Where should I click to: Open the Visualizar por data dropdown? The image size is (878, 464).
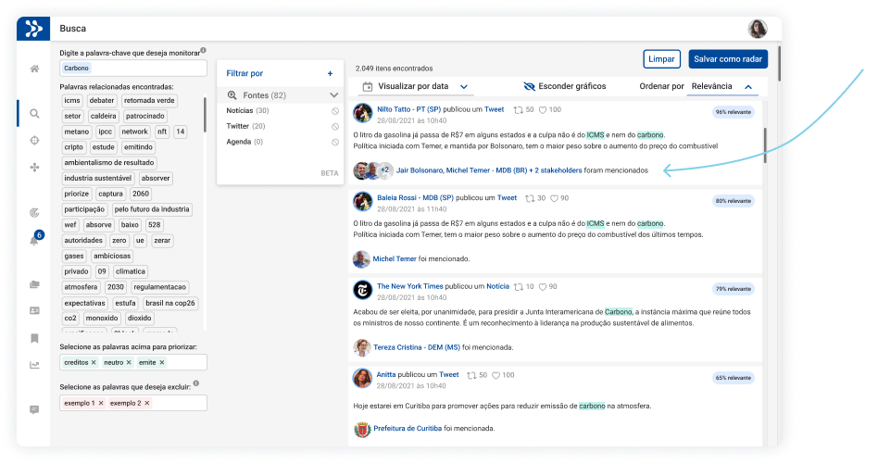[464, 87]
